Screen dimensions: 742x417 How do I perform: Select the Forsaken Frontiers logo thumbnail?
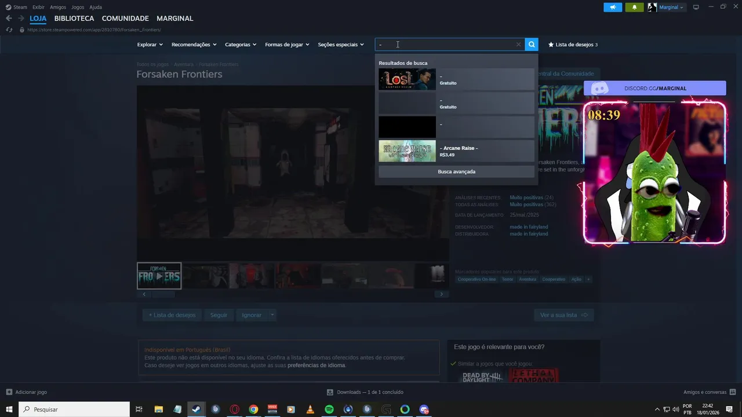[x=159, y=276]
